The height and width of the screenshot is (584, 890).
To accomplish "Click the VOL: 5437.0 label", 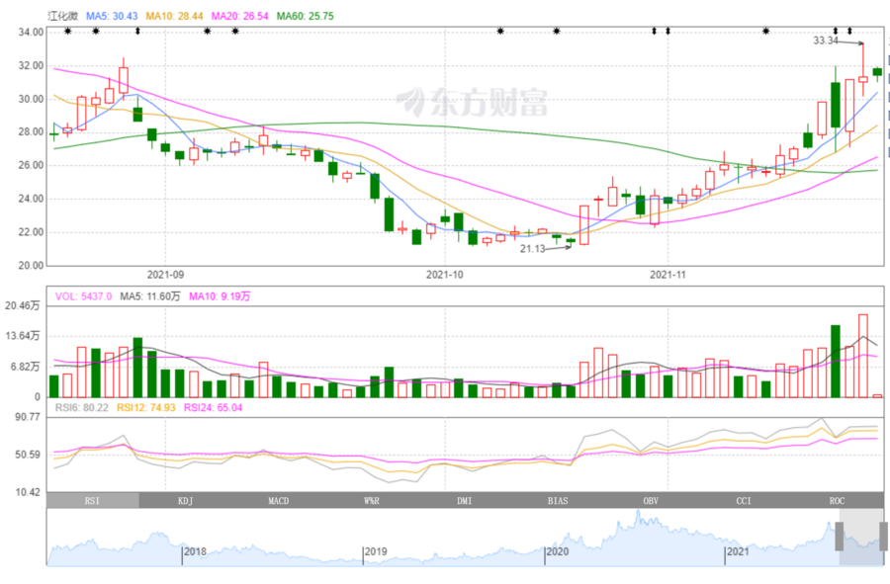I will click(x=83, y=296).
